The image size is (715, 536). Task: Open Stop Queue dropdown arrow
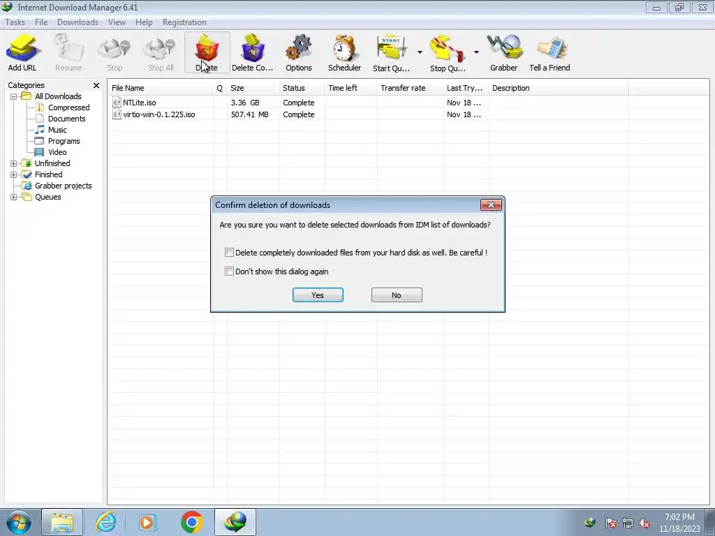click(476, 52)
